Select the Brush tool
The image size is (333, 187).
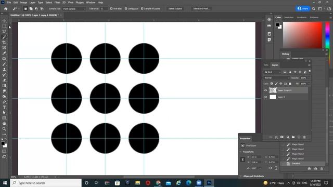[x=4, y=64]
